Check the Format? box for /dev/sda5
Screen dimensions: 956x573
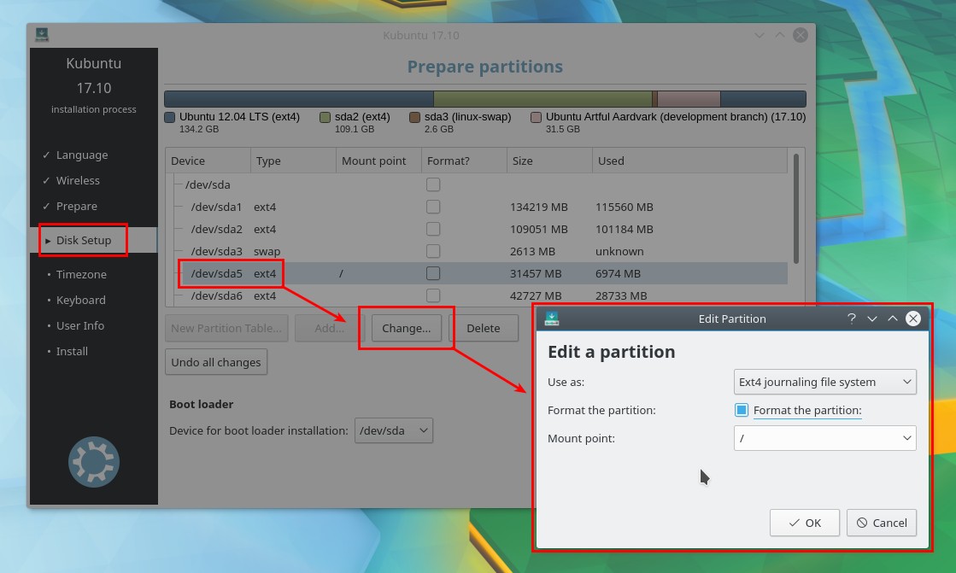pyautogui.click(x=433, y=273)
